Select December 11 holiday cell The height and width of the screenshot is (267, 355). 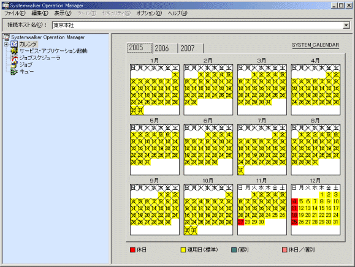294,208
